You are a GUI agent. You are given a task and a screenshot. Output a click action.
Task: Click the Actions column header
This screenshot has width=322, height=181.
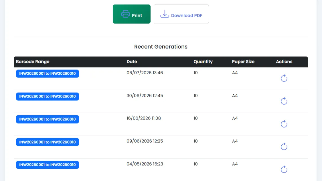(x=284, y=61)
